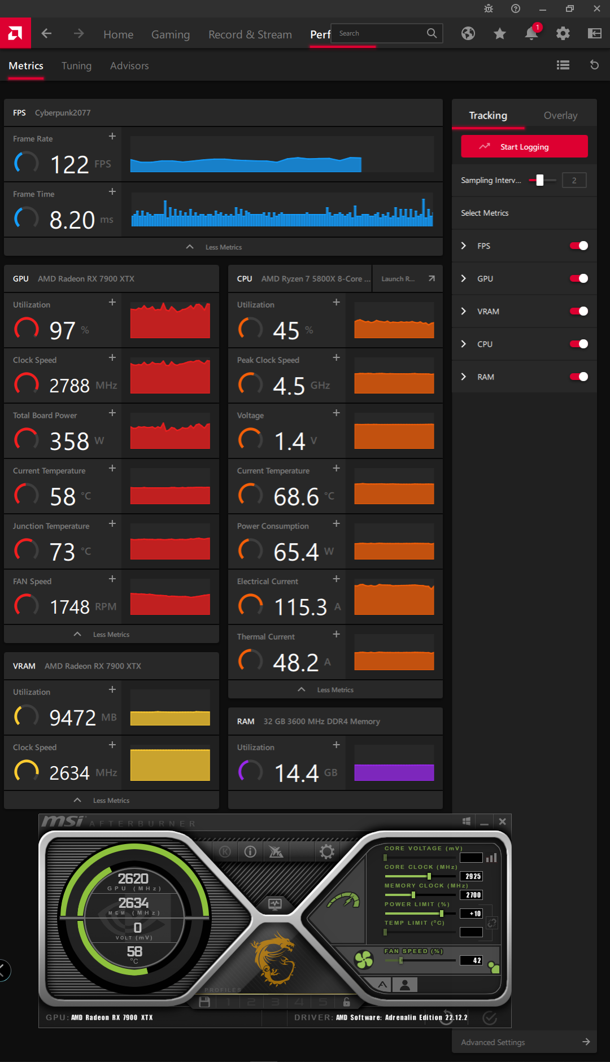Click the AMD logo home icon

(x=15, y=33)
